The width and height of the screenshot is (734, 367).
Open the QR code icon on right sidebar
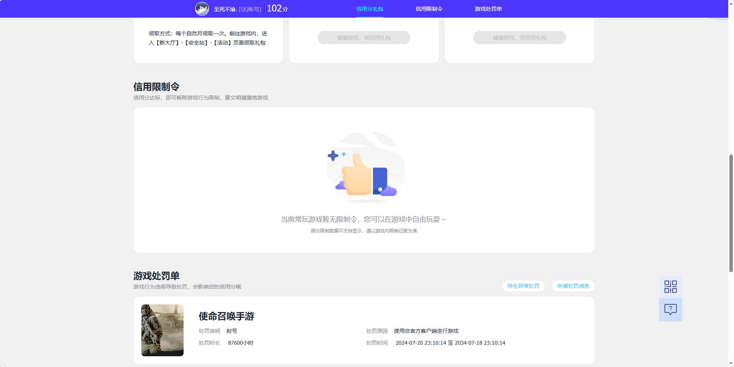tap(670, 287)
